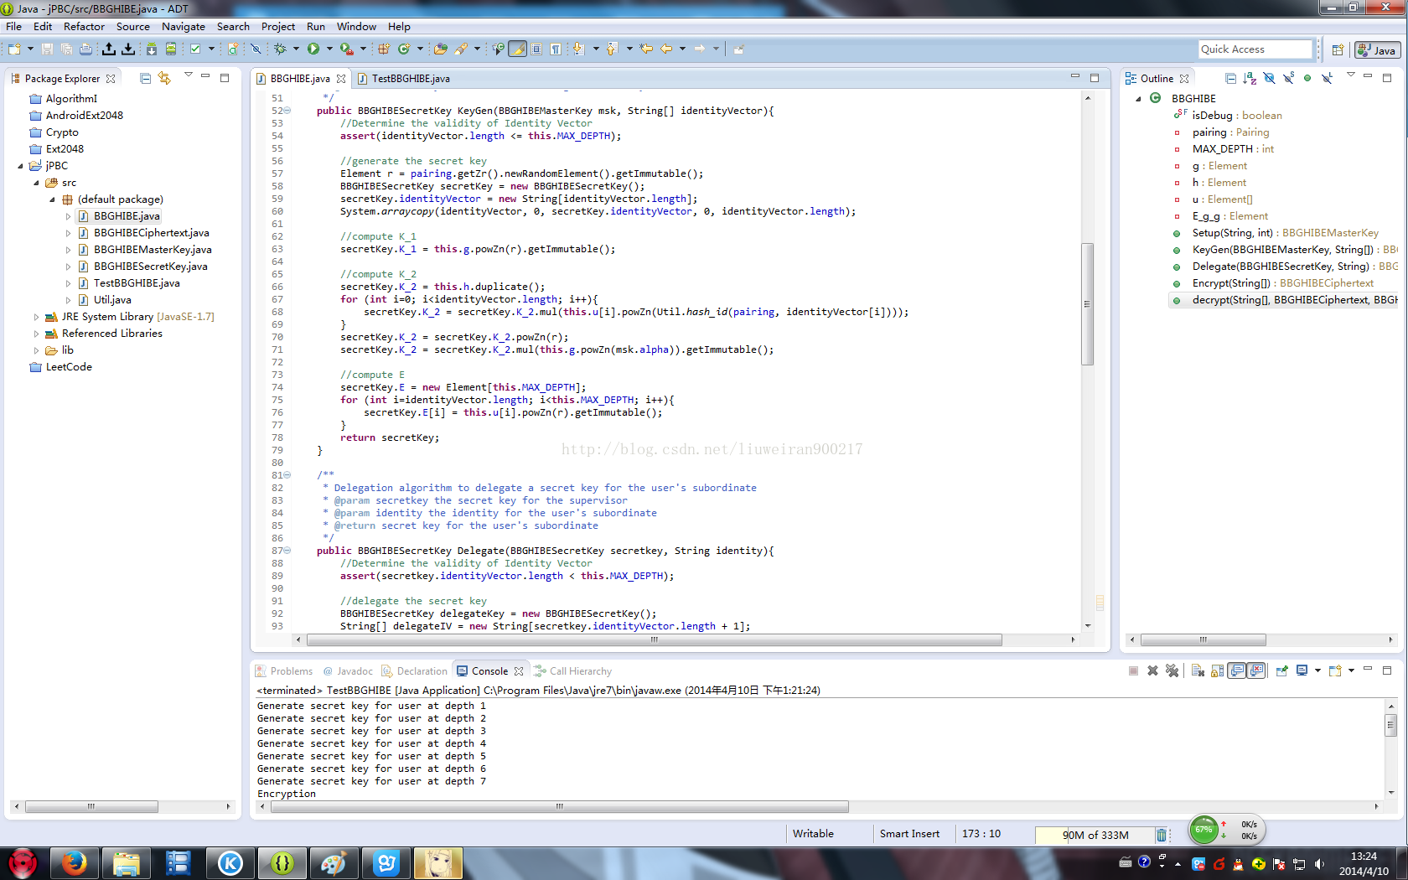This screenshot has width=1408, height=880.
Task: Toggle Hide Non-Public Members in Outline
Action: click(x=1307, y=78)
